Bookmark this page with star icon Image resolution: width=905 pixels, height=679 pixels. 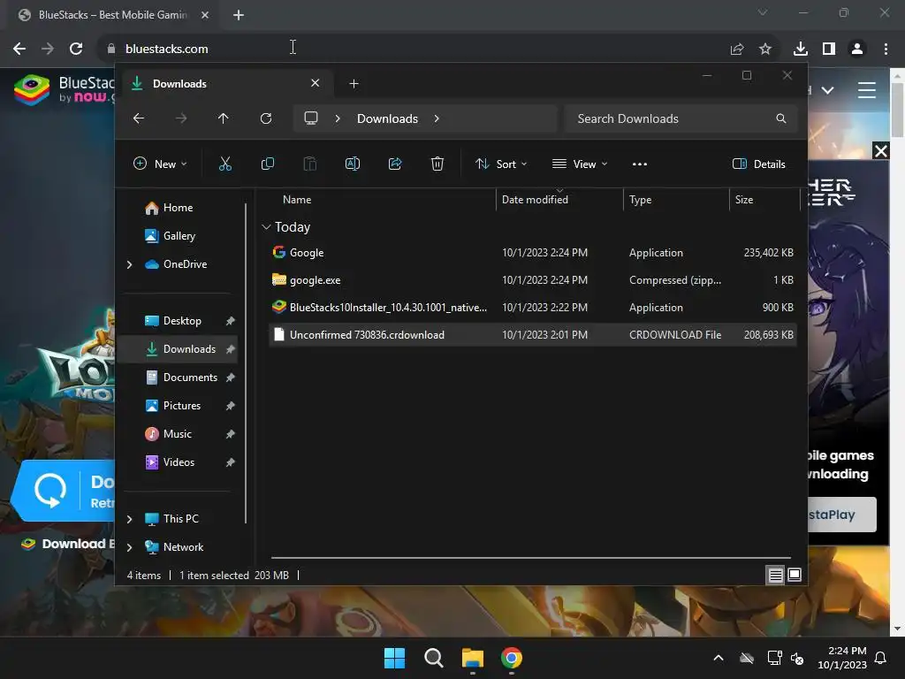point(765,49)
